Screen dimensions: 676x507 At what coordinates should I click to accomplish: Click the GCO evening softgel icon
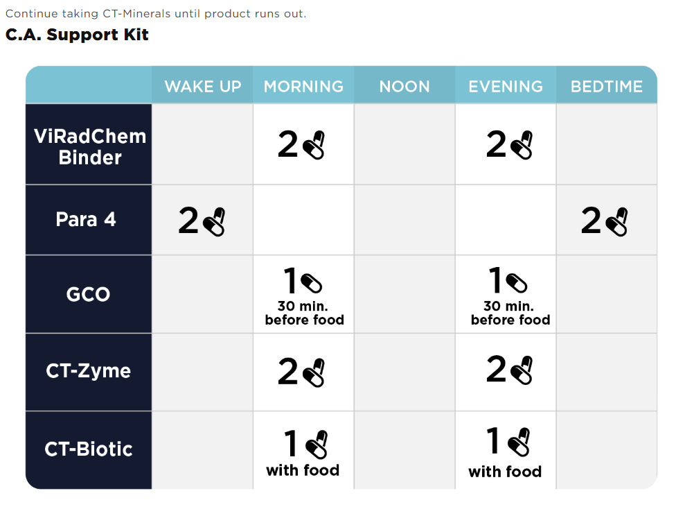[517, 282]
